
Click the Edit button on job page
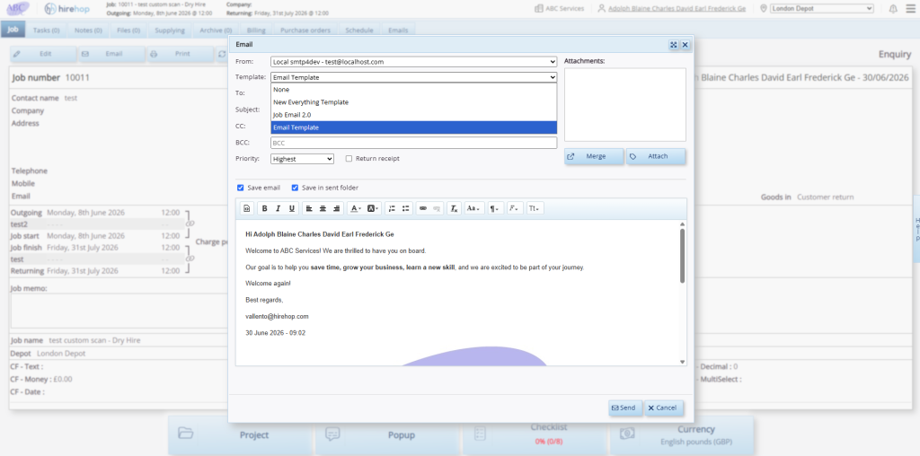click(43, 54)
